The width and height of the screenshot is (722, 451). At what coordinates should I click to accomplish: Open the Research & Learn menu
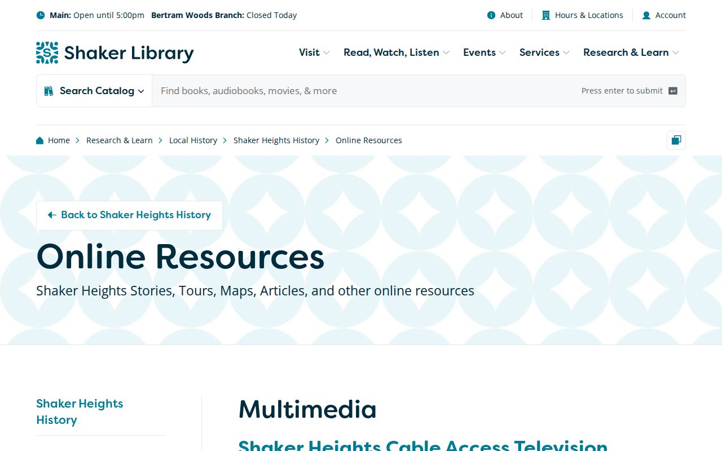pyautogui.click(x=631, y=52)
